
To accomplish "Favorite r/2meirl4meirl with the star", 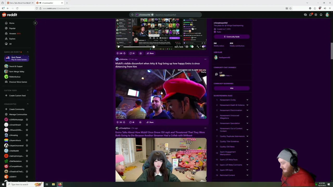I will (27, 125).
